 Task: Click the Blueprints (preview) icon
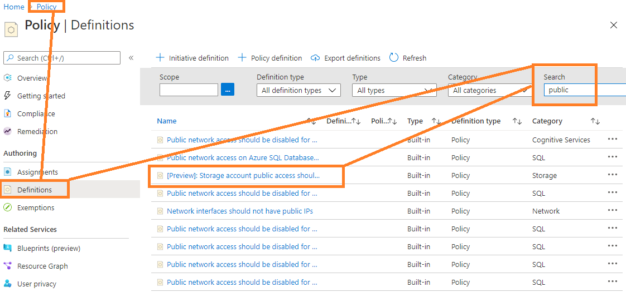[8, 248]
